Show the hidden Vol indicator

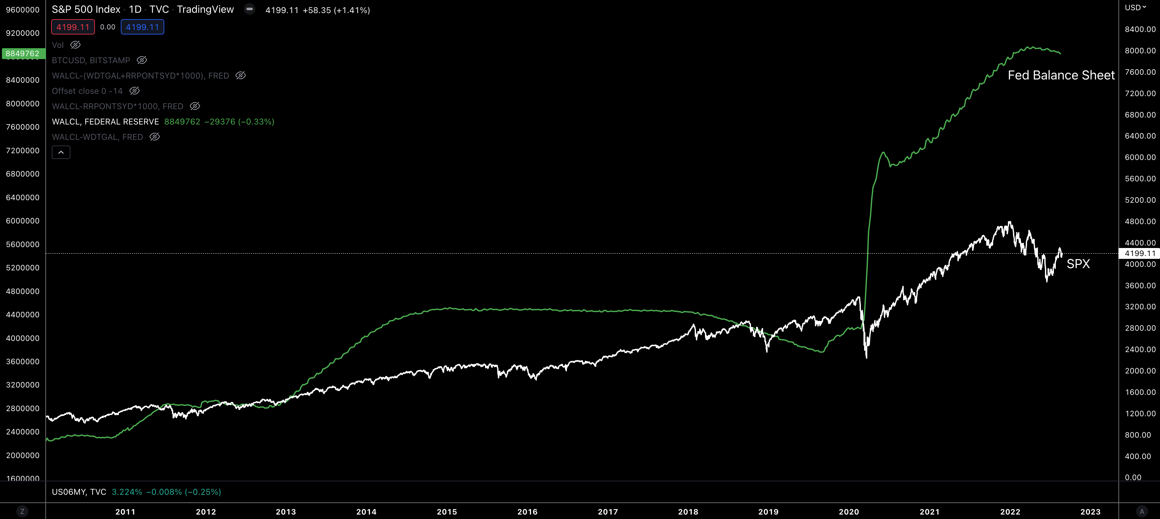coord(75,45)
